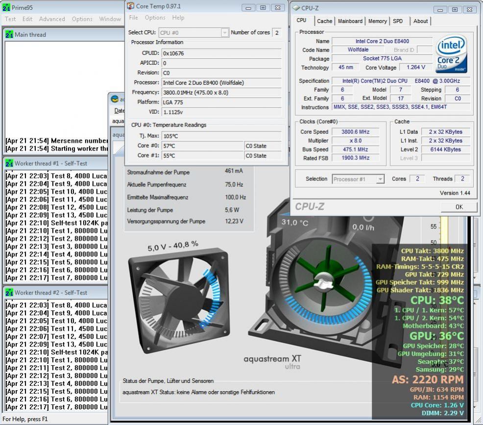Viewport: 483px width, 425px height.
Task: Open the Advanced menu in Prime95
Action: coord(52,19)
